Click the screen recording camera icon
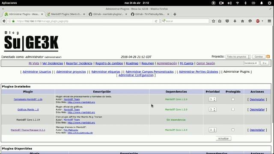This screenshot has height=154, width=274. click(221, 3)
